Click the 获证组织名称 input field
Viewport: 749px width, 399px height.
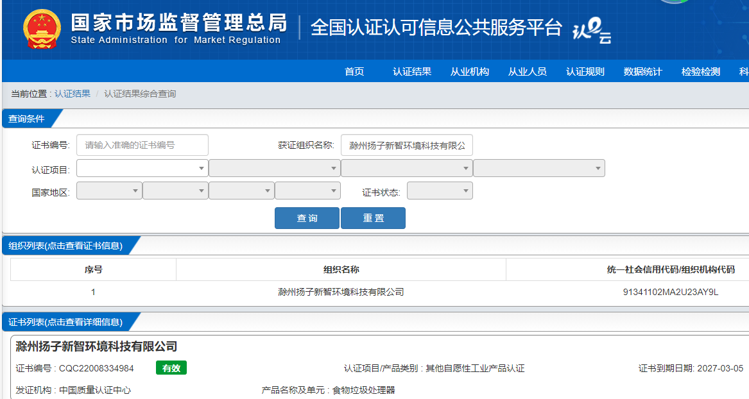click(x=407, y=145)
